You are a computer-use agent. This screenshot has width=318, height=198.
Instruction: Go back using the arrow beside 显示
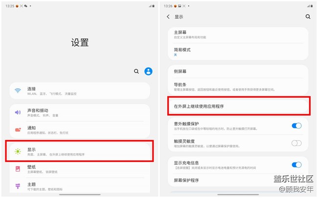168,17
